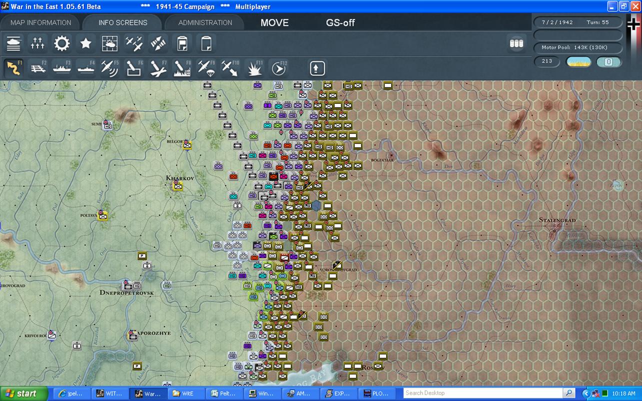Select the yellow unit counter at Kharkov
Viewport: 642px width, 401px height.
coord(178,186)
